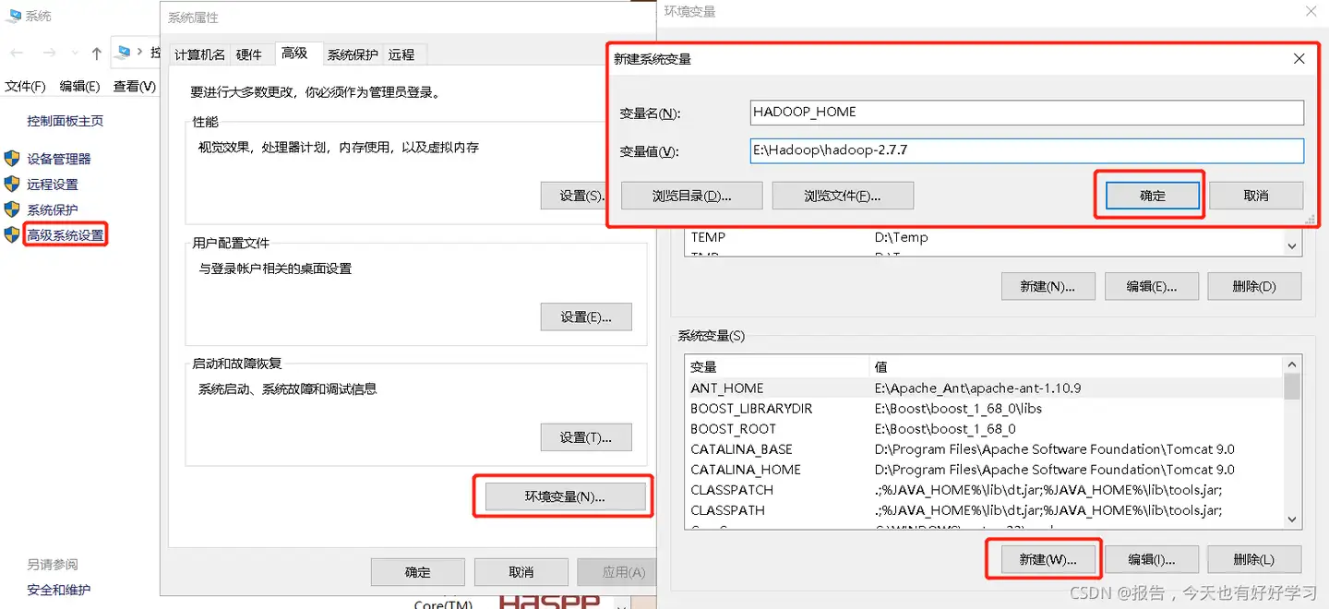
Task: Select CLASSPATCH variable row
Action: pos(985,490)
